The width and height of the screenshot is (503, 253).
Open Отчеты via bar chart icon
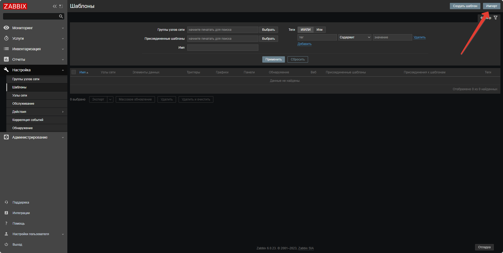(6, 59)
